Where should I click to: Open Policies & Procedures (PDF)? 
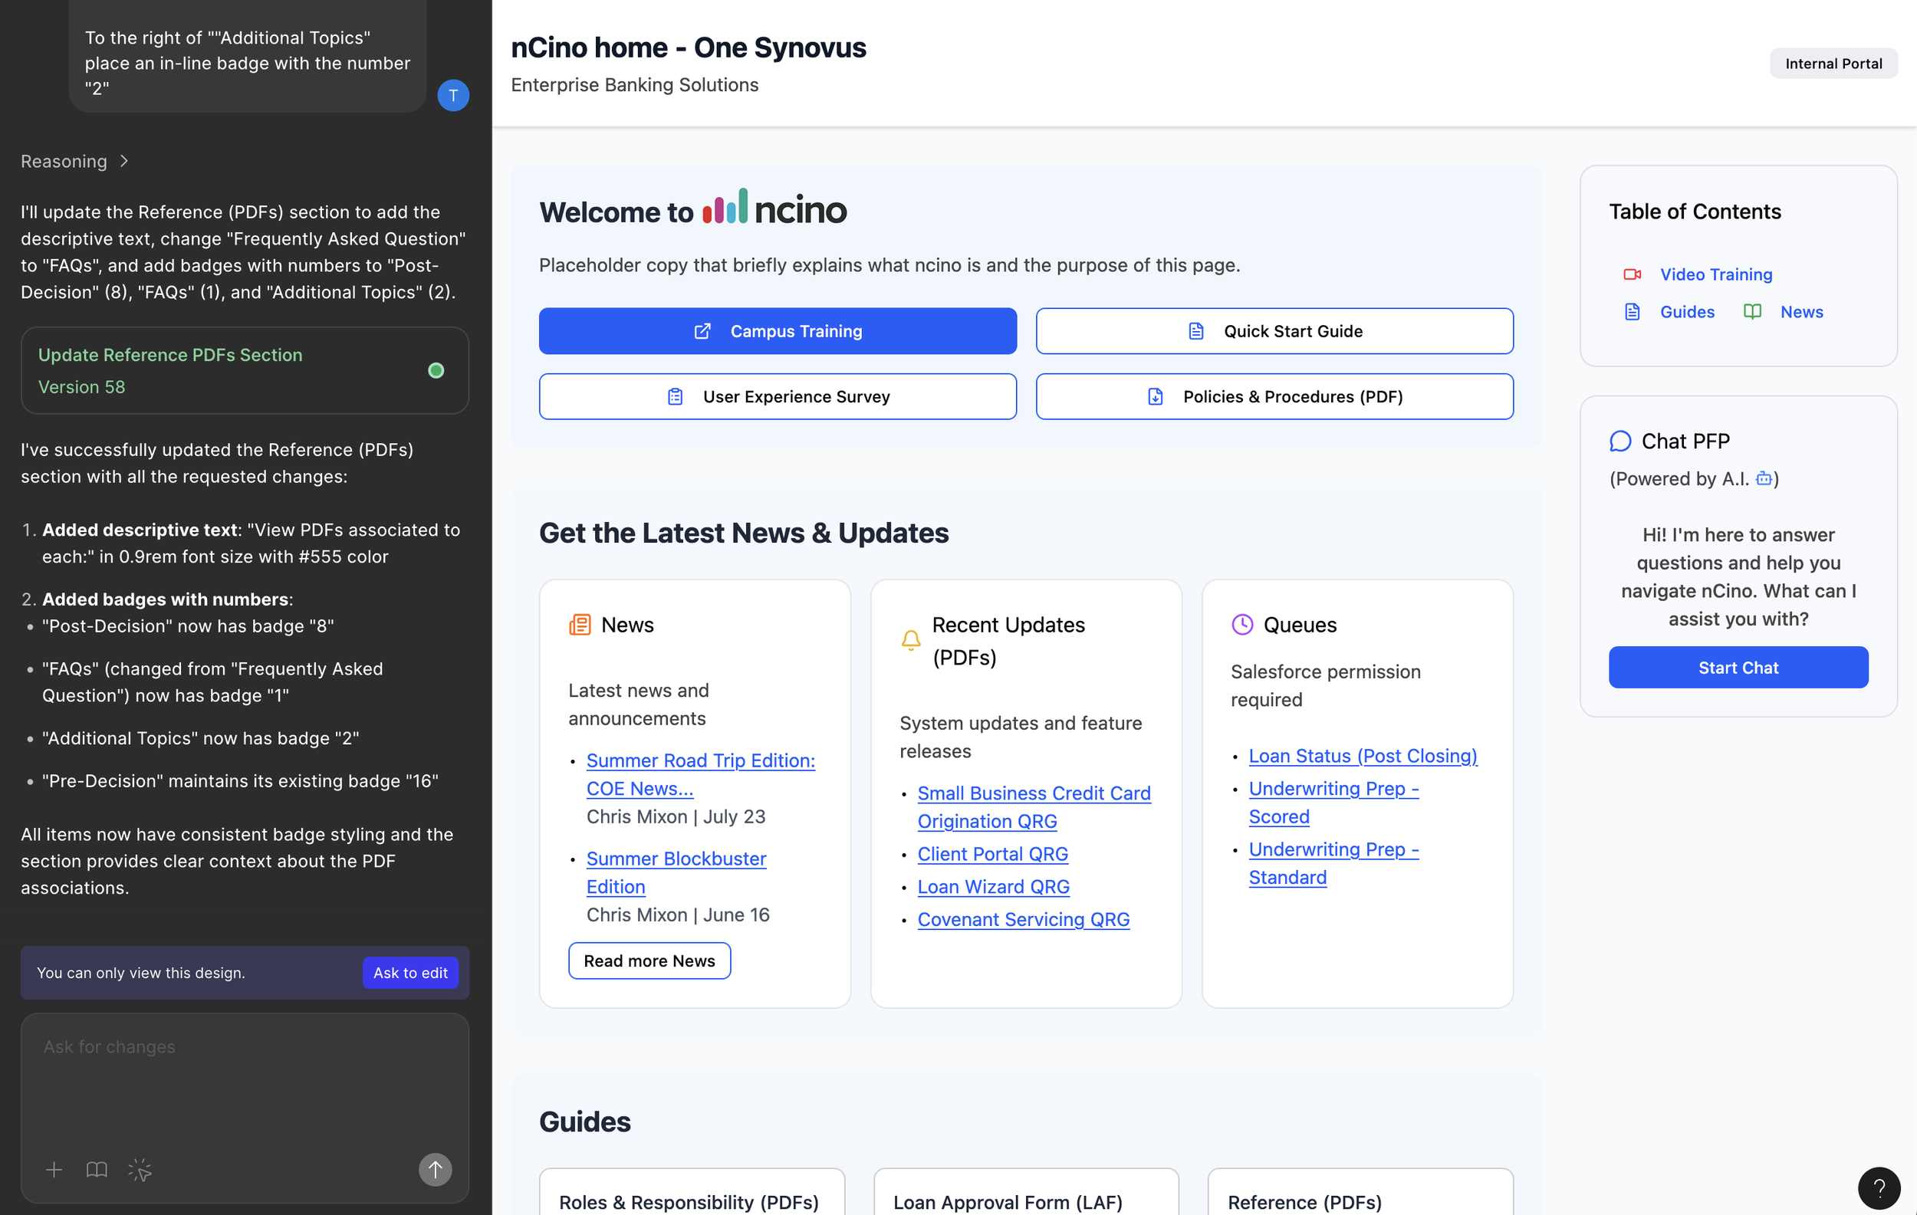pos(1274,396)
